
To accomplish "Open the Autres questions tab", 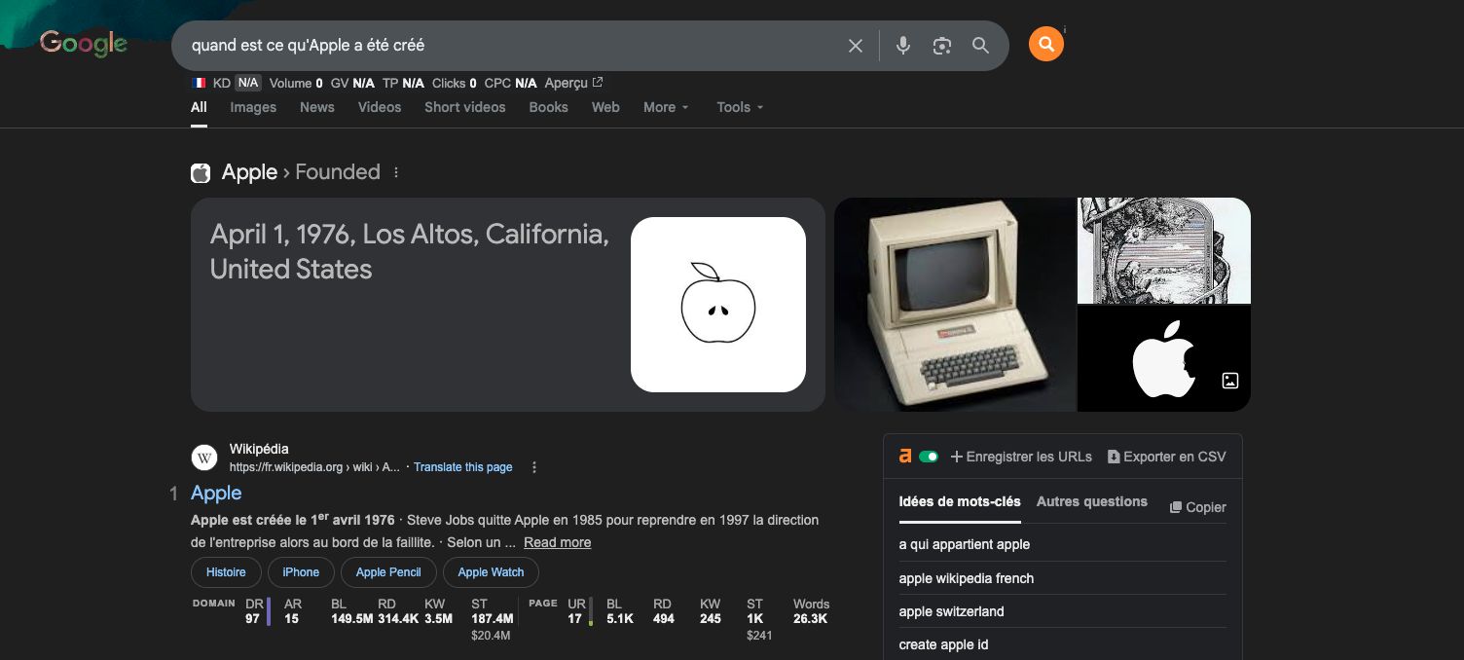I will click(1091, 501).
